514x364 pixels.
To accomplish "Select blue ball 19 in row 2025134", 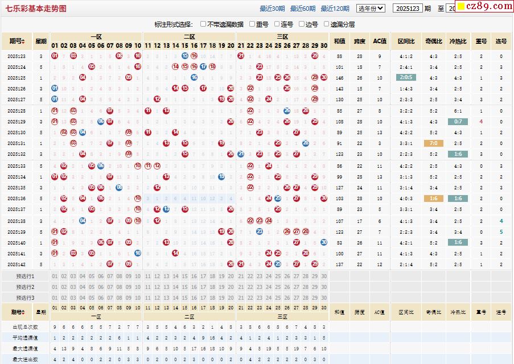I will [x=221, y=177].
